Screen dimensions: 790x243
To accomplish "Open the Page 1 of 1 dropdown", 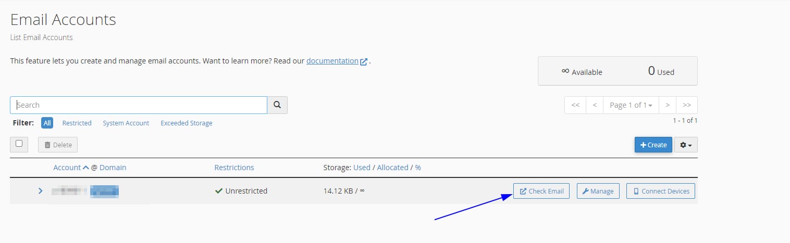I will pyautogui.click(x=631, y=105).
